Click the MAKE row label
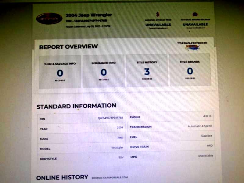The height and width of the screenshot is (183, 244). [x=44, y=139]
